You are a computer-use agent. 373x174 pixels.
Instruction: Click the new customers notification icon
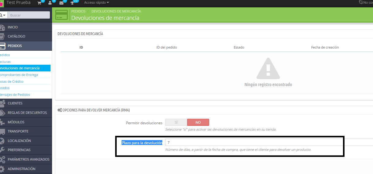click(x=50, y=3)
